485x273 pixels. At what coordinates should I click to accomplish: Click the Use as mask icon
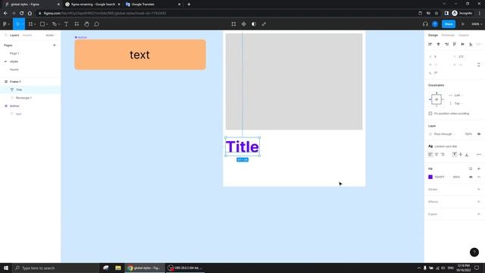254,24
